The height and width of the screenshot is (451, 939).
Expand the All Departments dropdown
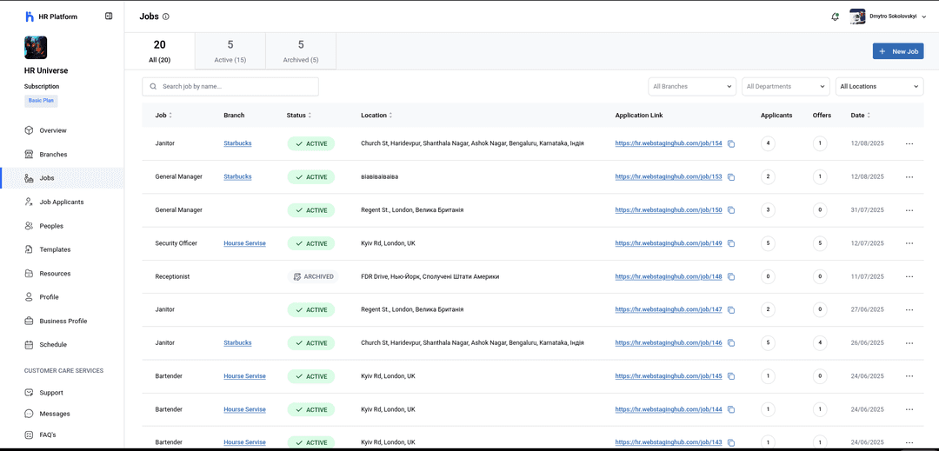coord(786,87)
